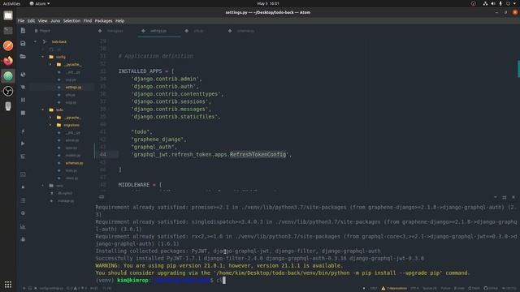Collapse the todo folder

[43, 110]
